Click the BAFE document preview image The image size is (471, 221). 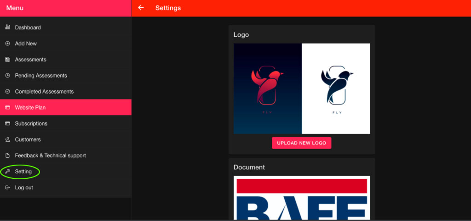[x=302, y=198]
